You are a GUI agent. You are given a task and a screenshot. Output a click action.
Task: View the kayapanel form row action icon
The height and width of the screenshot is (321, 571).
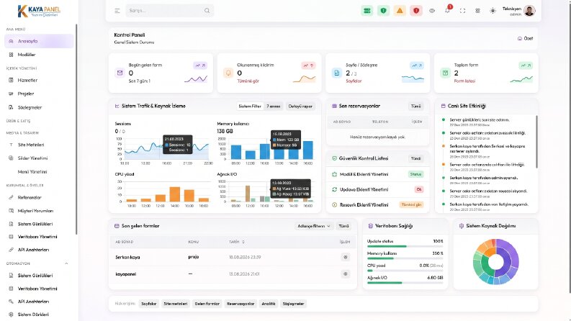346,273
